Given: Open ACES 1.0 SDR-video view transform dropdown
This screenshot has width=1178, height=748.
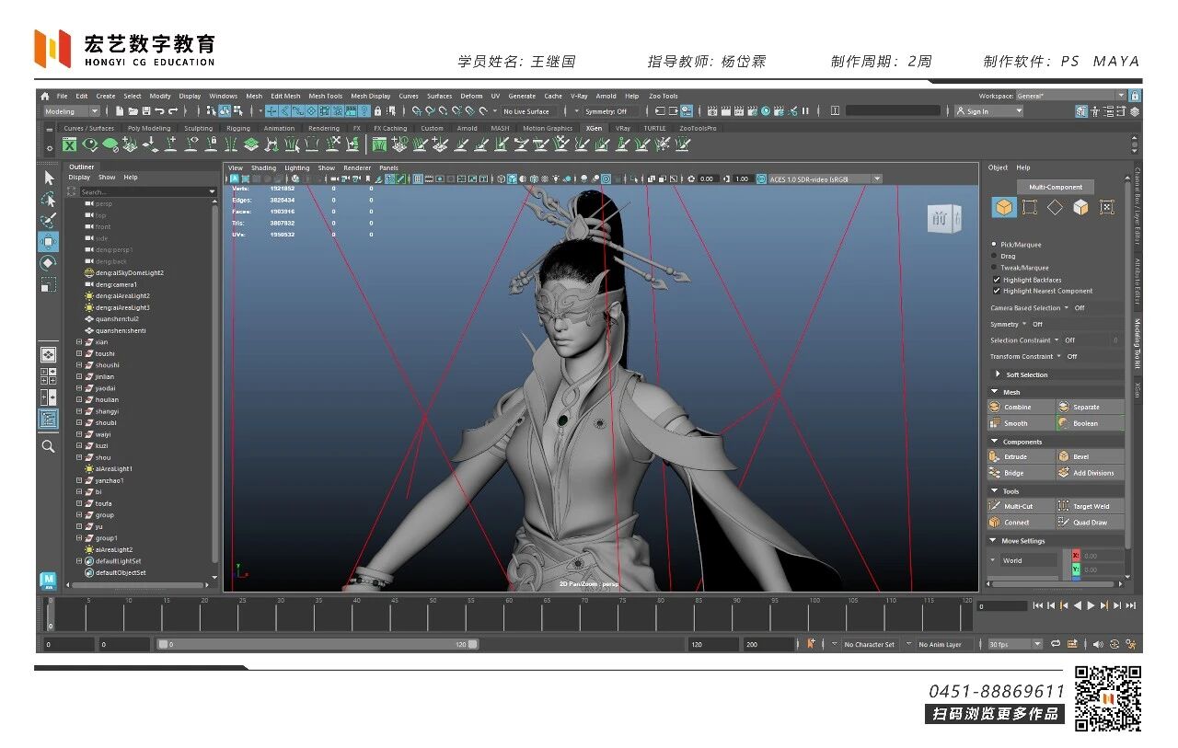Looking at the screenshot, I should pos(825,178).
